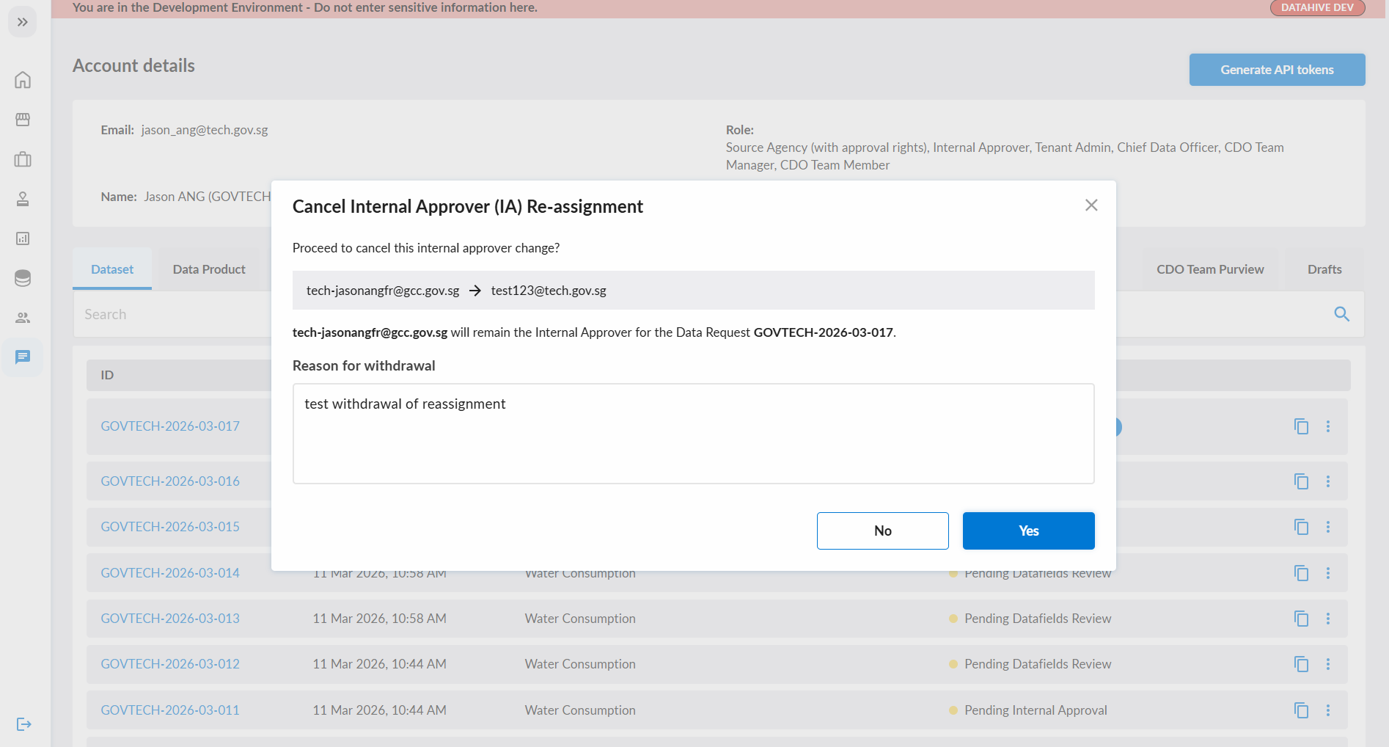Screen dimensions: 1389x747
Task: Click the No button in dialog
Action: point(883,531)
